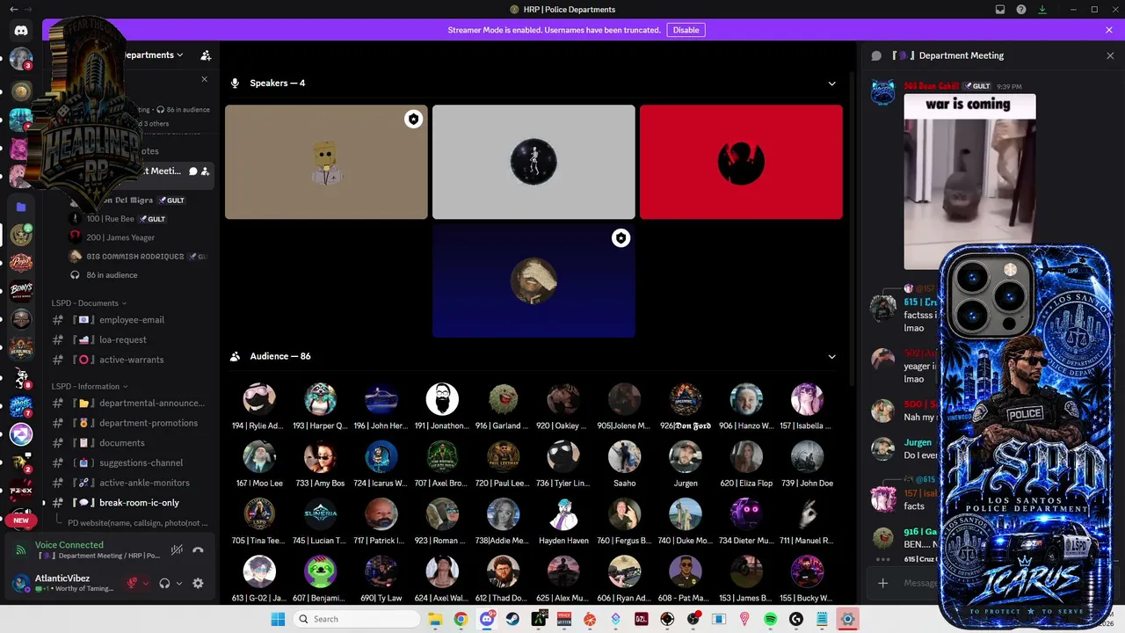This screenshot has height=633, width=1125.
Task: Unmute the red microphone button
Action: (x=134, y=583)
